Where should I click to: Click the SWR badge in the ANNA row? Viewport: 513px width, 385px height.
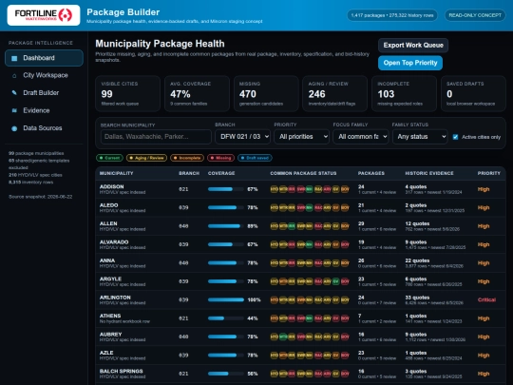tap(300, 263)
